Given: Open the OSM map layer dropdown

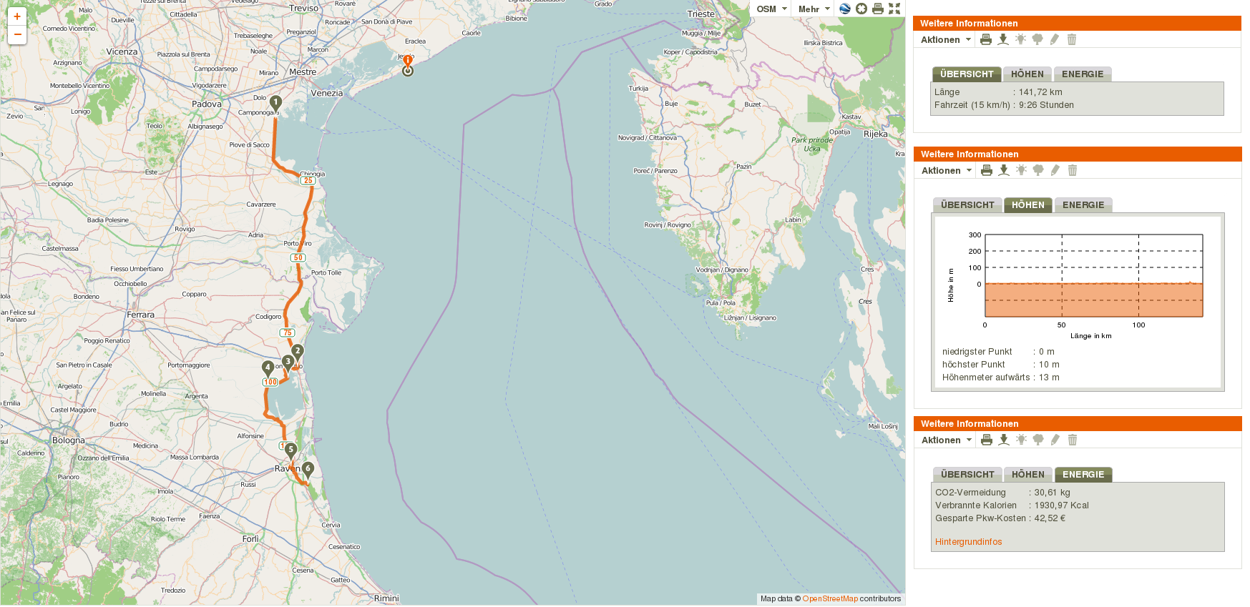Looking at the screenshot, I should pos(771,9).
